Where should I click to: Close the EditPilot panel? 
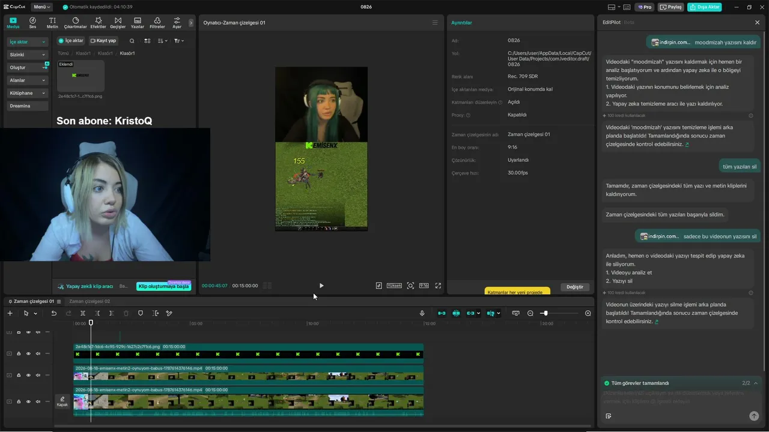pyautogui.click(x=757, y=22)
